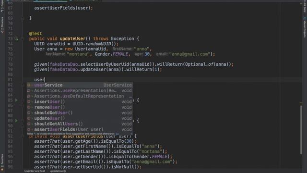Click the icon beside the userService suggestion
The width and height of the screenshot is (307, 173).
[x=29, y=85]
